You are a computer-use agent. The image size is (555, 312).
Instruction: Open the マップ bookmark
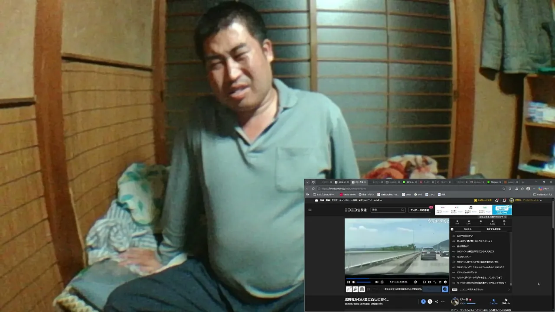418,195
